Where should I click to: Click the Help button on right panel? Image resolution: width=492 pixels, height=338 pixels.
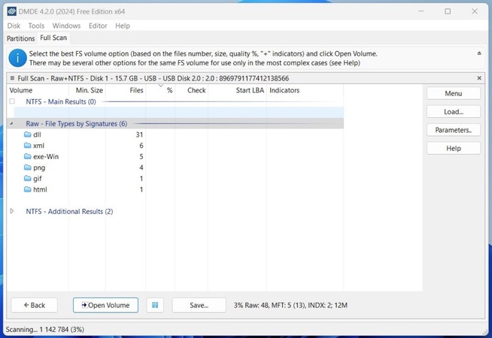[x=454, y=149]
